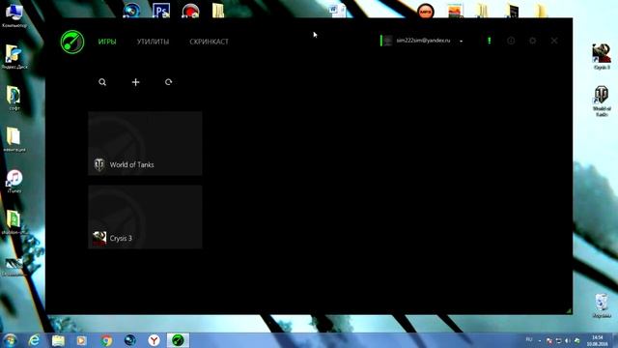Expand the account dropdown arrow beside the email
This screenshot has width=618, height=348.
coord(462,41)
